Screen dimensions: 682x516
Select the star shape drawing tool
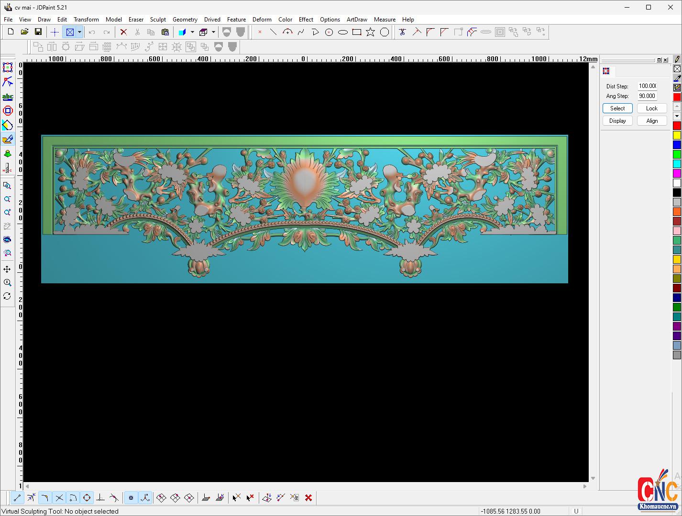tap(370, 32)
